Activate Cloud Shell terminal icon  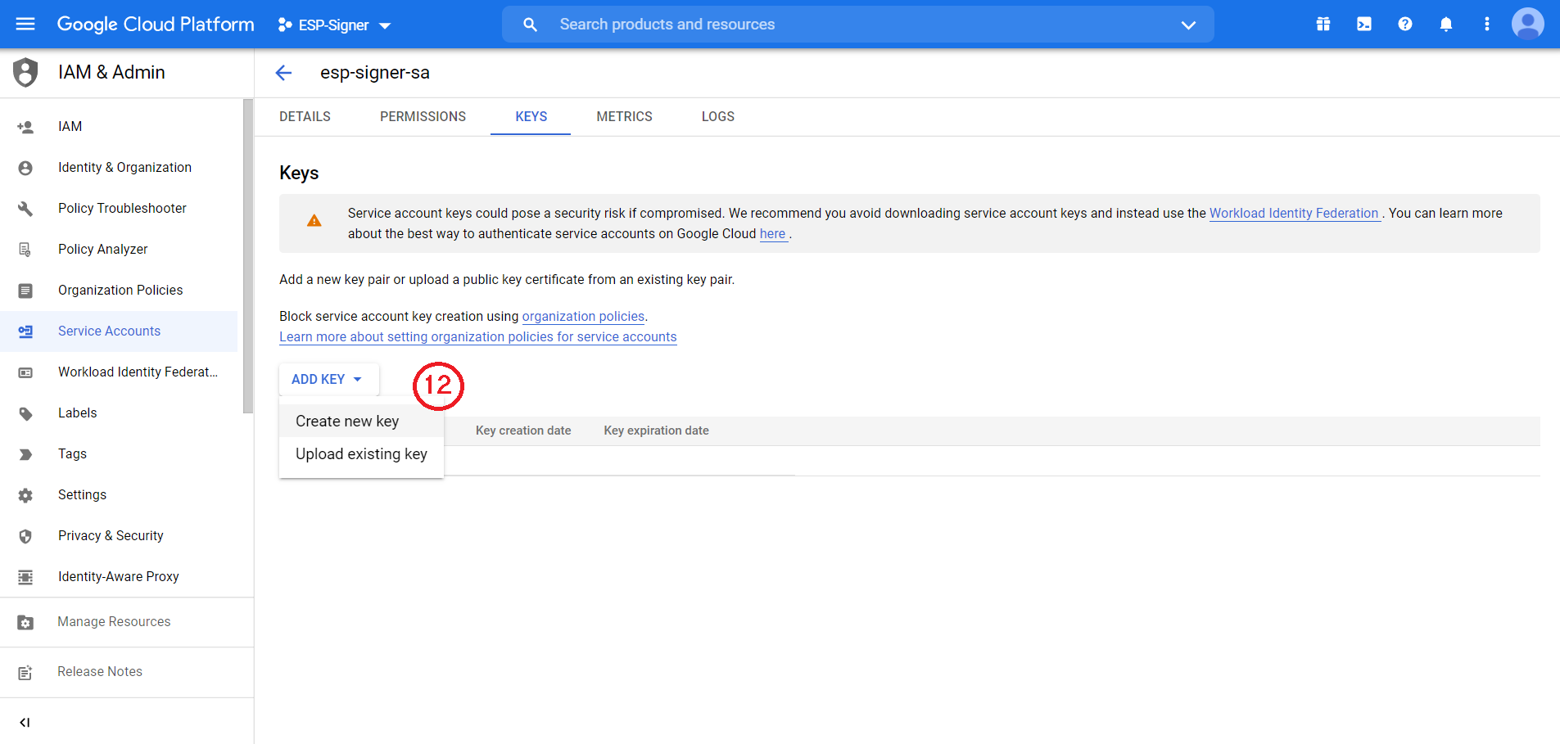(1364, 24)
